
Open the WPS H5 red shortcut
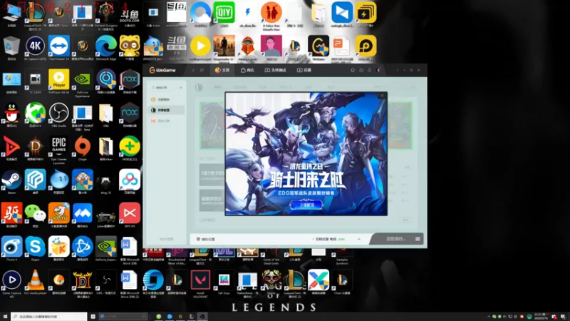130,215
